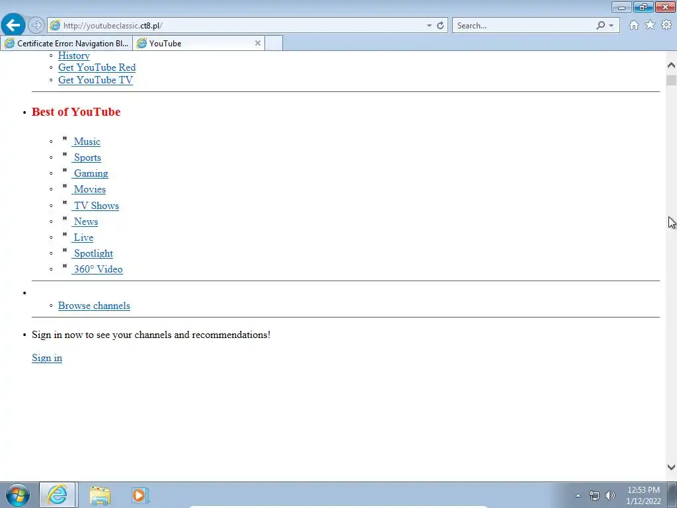Open the Music category link

[86, 142]
